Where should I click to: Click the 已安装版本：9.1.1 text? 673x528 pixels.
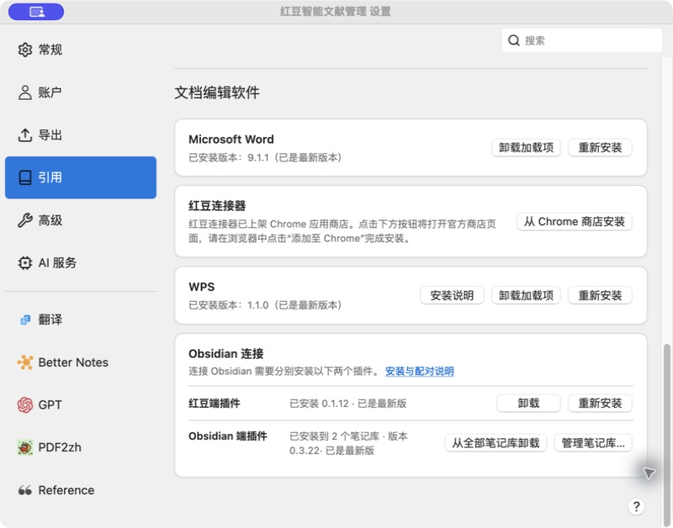click(x=265, y=157)
